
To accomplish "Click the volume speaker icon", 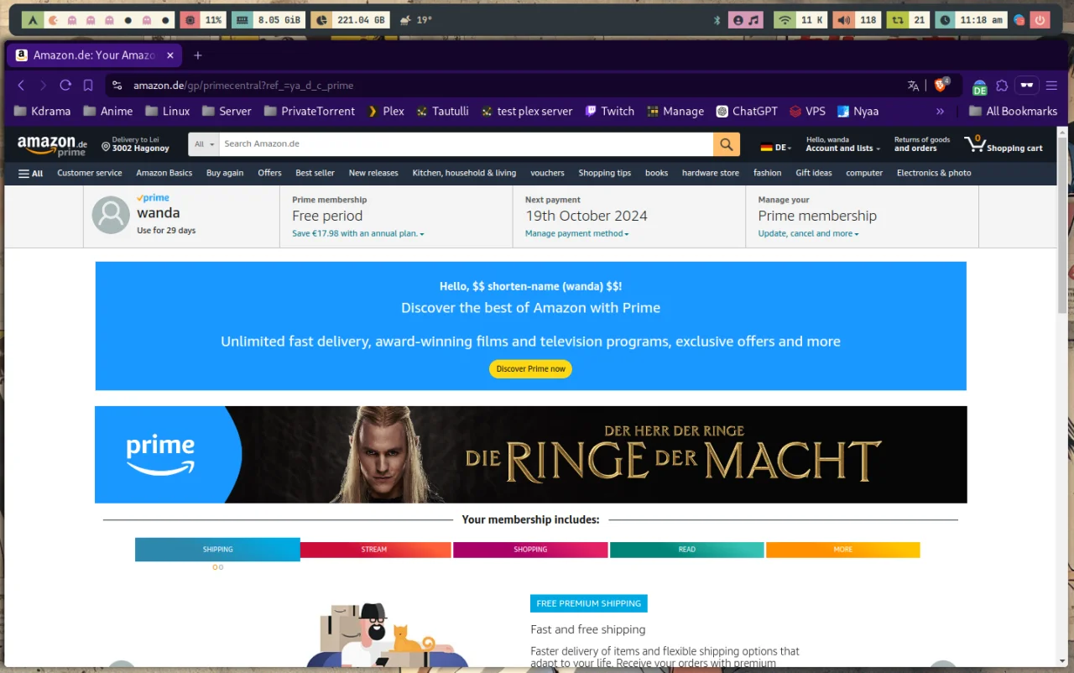I will [x=843, y=20].
